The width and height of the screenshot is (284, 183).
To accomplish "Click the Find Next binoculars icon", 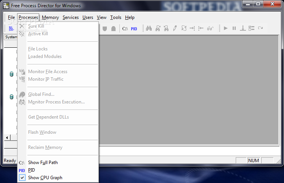I will coord(158,28).
